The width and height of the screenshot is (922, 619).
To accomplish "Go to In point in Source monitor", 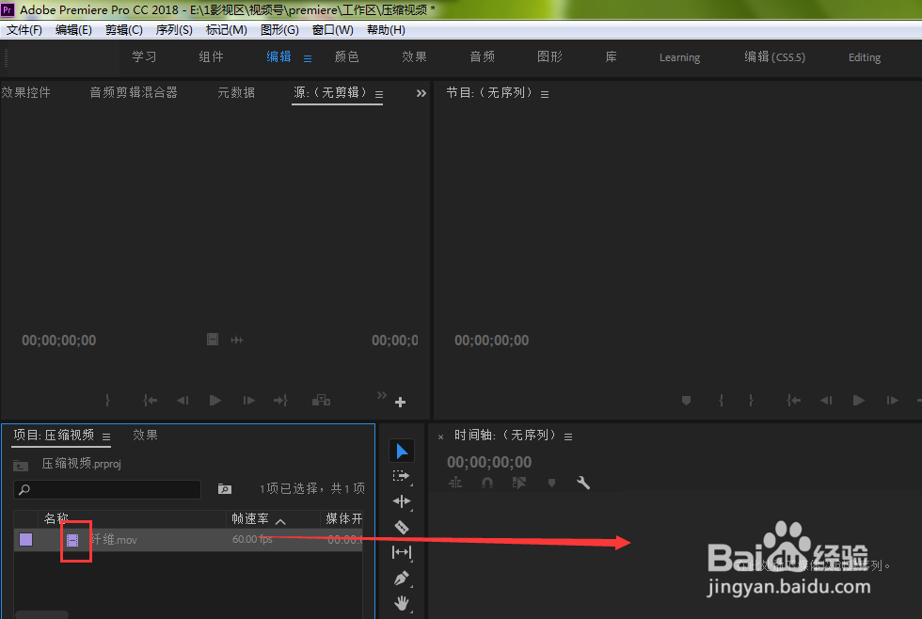I will click(x=150, y=401).
